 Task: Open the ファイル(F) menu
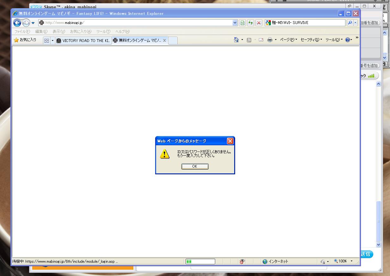[x=22, y=32]
